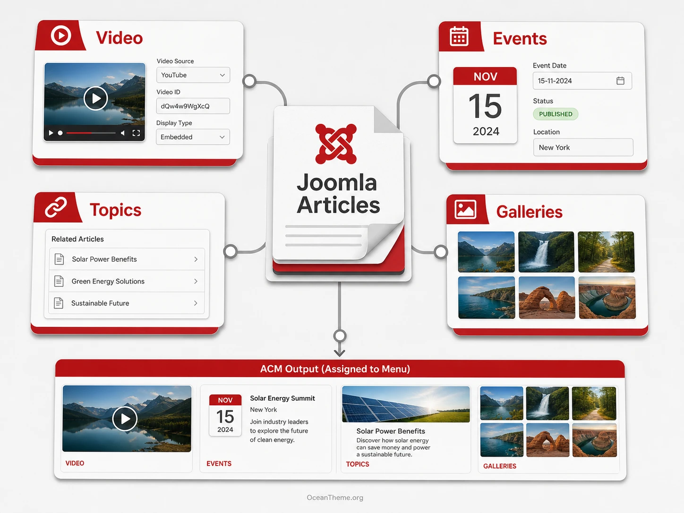Open the Sustainable Future related article
This screenshot has width=684, height=513.
click(x=127, y=303)
